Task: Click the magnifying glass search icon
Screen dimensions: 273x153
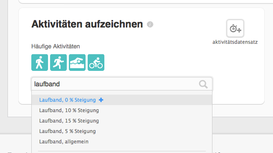Action: (203, 84)
